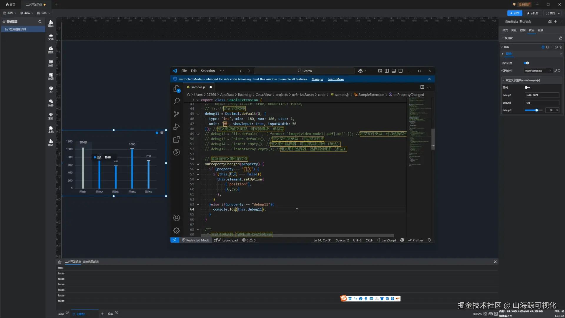Click the lock icon for 二次开发
565x318 pixels.
[x=561, y=38]
